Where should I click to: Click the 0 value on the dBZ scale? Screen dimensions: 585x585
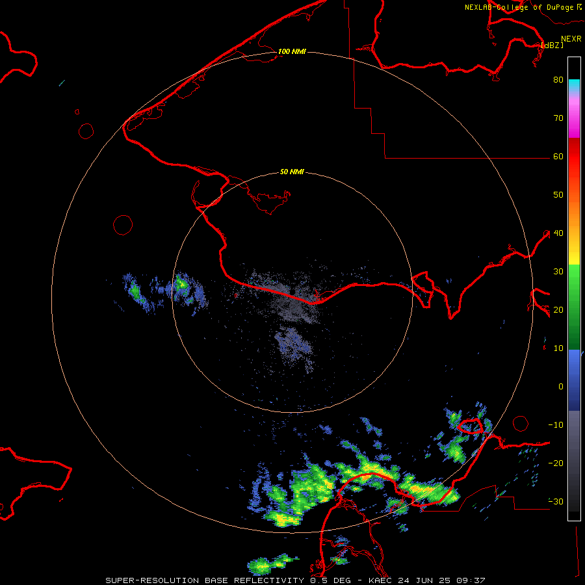point(561,387)
